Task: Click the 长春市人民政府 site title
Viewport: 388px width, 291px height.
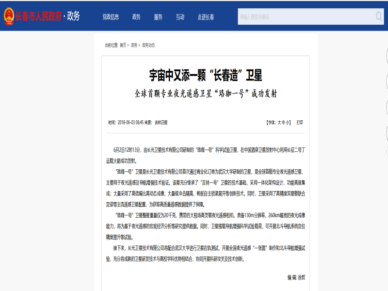Action: (39, 16)
